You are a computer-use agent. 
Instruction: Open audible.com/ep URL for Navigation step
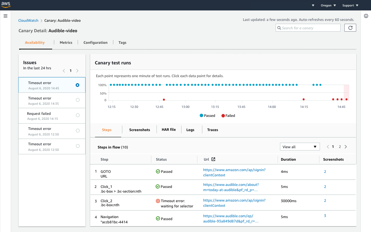click(231, 218)
